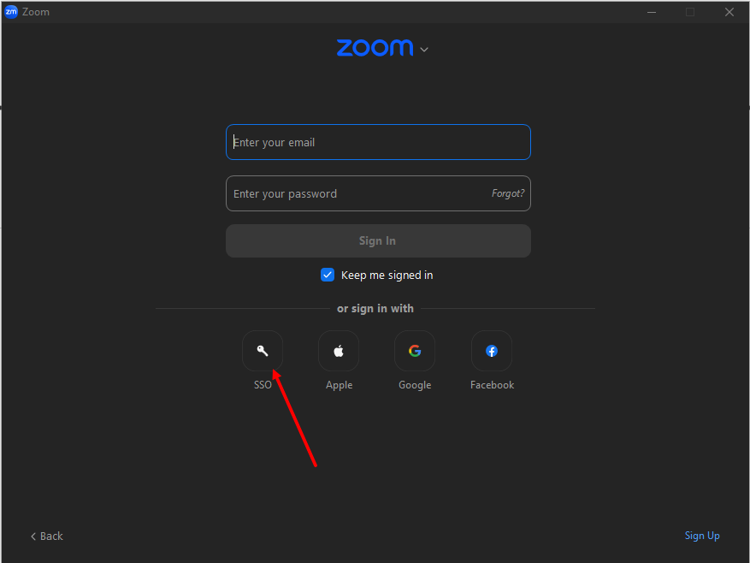Select the Facebook logo sign-in icon

click(492, 351)
